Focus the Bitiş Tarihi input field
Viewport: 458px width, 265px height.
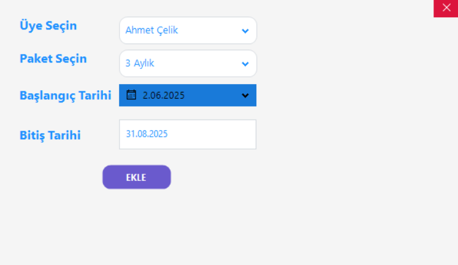(x=188, y=134)
